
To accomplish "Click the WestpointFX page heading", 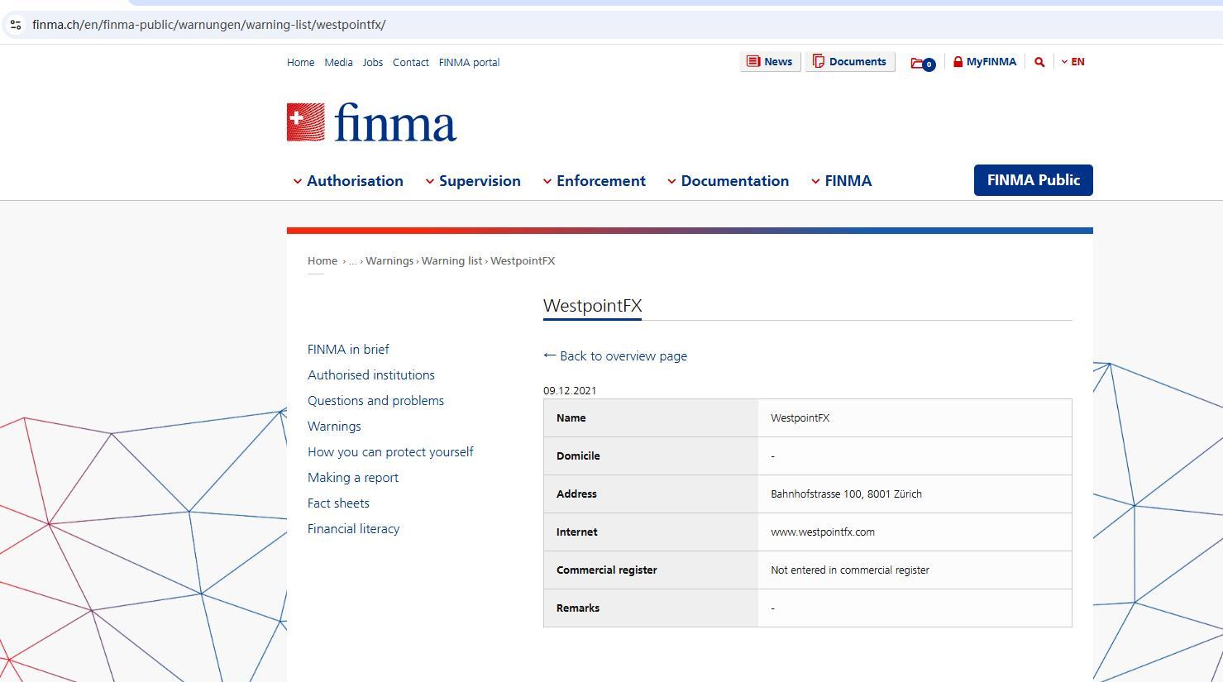I will [592, 306].
